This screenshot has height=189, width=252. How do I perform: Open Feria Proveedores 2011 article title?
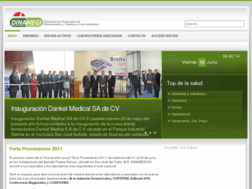pyautogui.click(x=36, y=149)
